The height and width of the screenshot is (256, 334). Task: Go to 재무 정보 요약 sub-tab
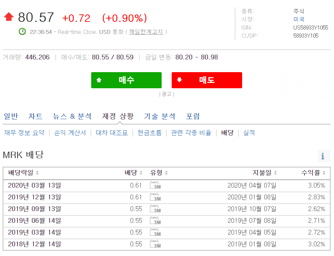(24, 133)
